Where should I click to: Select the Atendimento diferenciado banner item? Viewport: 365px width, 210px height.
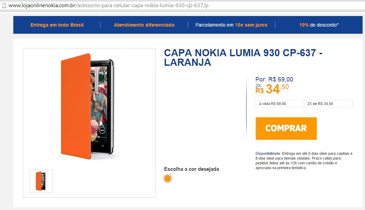144,25
